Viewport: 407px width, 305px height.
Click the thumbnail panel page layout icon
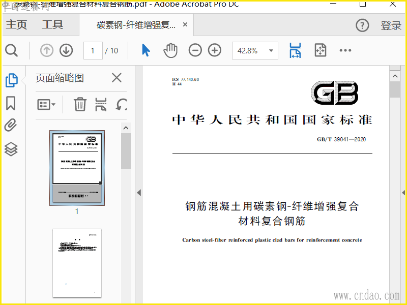coord(101,104)
